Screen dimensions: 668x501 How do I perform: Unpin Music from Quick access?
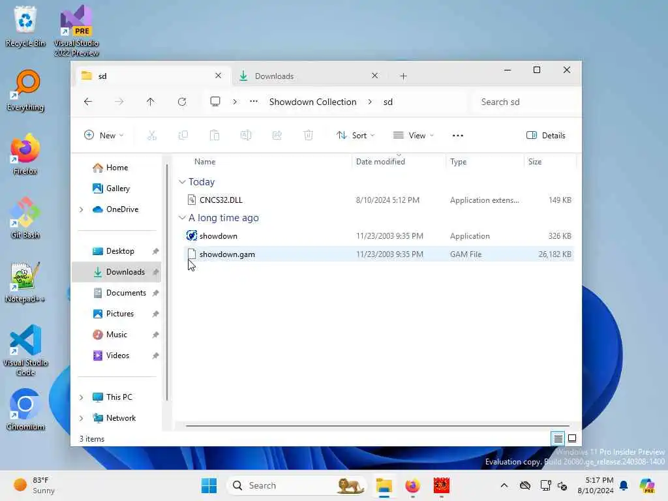coord(155,335)
